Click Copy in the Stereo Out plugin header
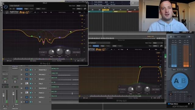Image resolution: width=195 pixels, height=110 pixels. [102, 46]
